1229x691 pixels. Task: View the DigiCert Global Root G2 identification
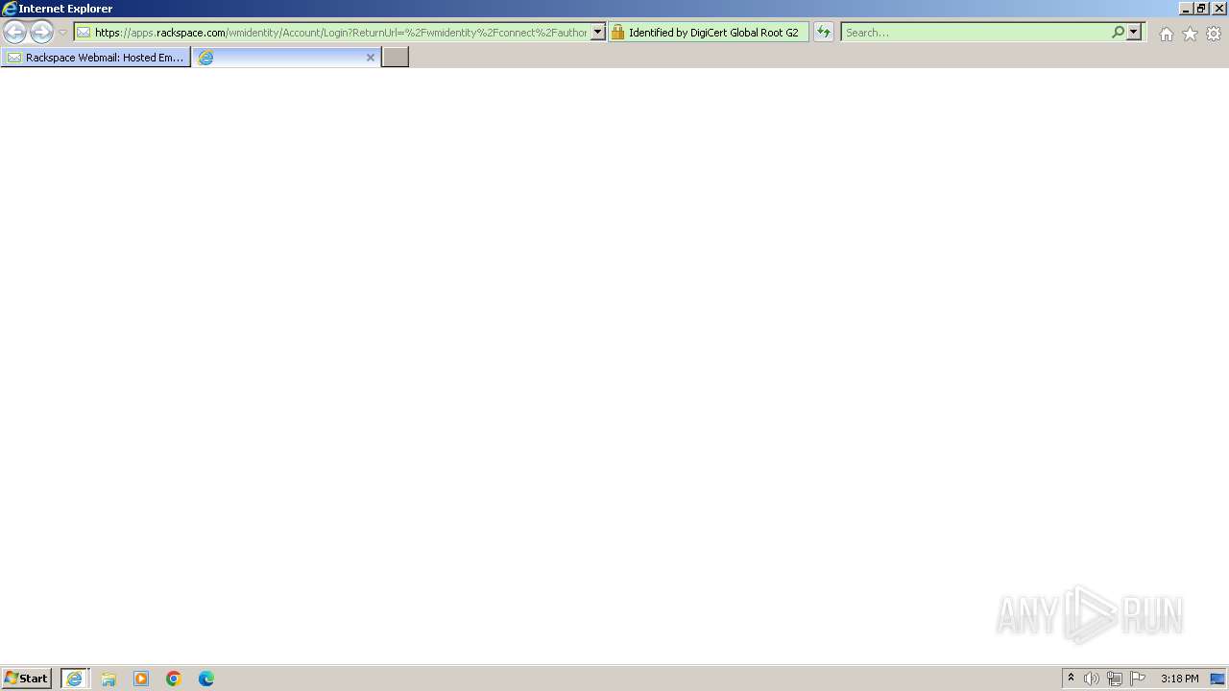click(713, 33)
